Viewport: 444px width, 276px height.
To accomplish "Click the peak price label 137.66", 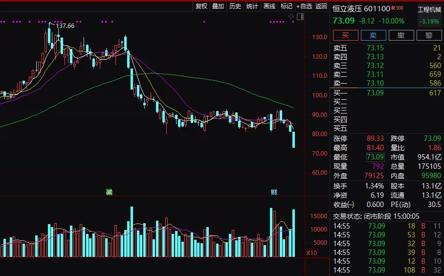I will 65,26.
